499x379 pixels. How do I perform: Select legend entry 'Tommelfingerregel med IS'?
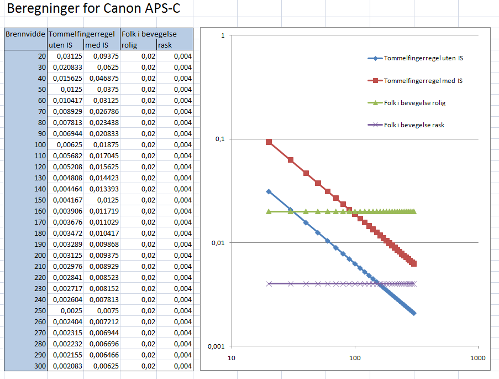pos(415,81)
